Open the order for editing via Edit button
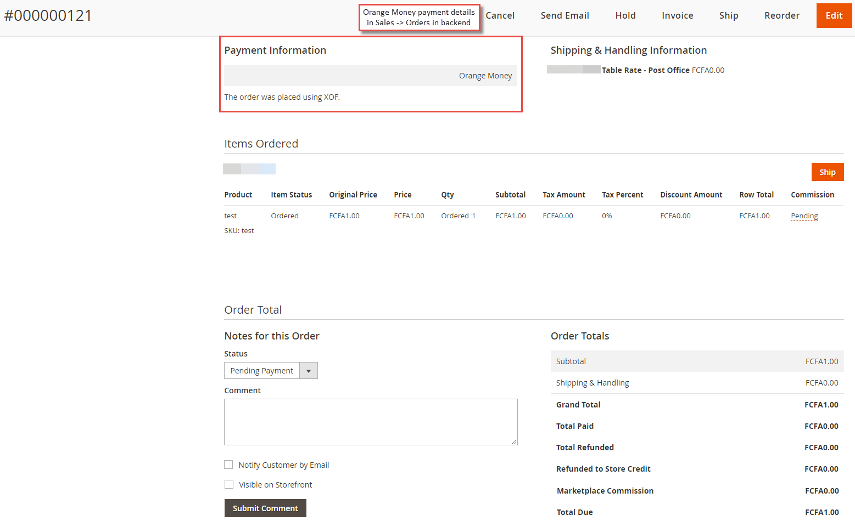Viewport: 855px width, 521px height. click(x=834, y=15)
